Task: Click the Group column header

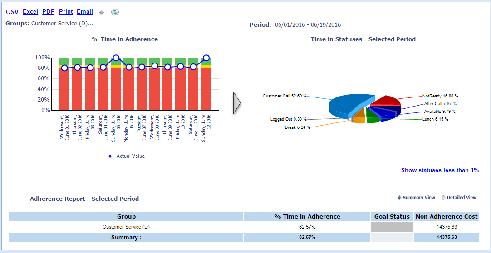Action: tap(126, 217)
